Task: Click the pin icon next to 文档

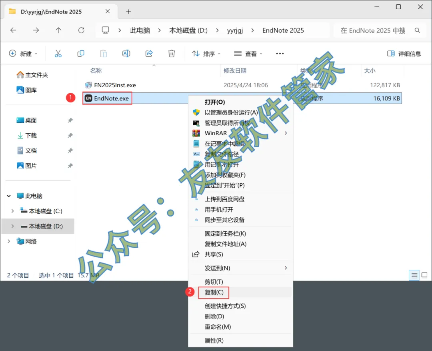Action: click(70, 150)
